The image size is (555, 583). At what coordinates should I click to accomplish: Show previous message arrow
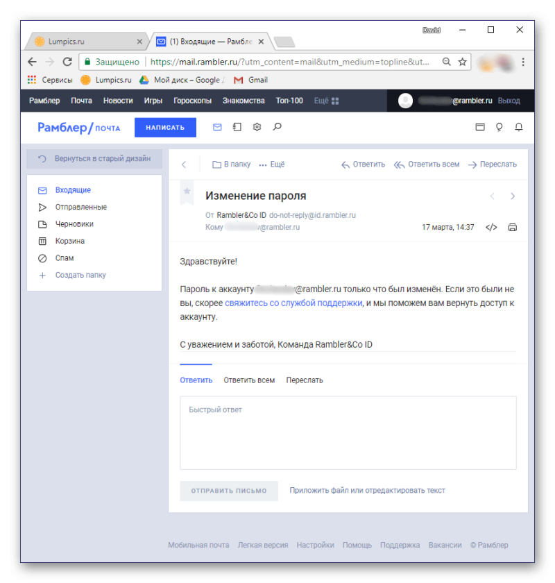(x=492, y=196)
